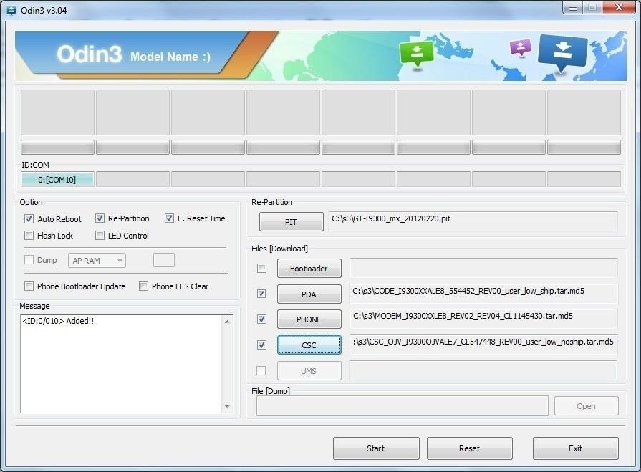Screen dimensions: 641x472
Task: Click the Exit button
Action: click(x=576, y=448)
